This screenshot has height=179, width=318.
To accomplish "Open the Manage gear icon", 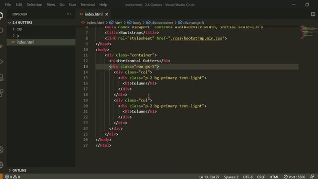I will pos(1,165).
